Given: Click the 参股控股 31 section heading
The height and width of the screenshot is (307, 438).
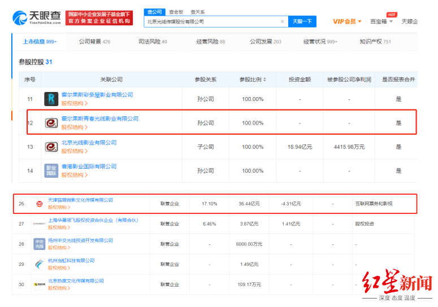Looking at the screenshot, I should [36, 62].
